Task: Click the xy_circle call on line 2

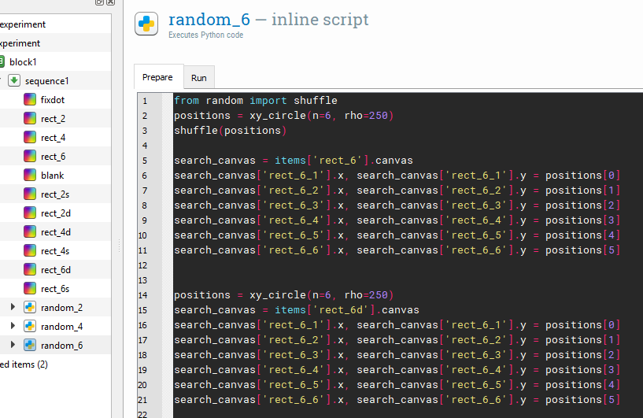Action: [x=321, y=116]
